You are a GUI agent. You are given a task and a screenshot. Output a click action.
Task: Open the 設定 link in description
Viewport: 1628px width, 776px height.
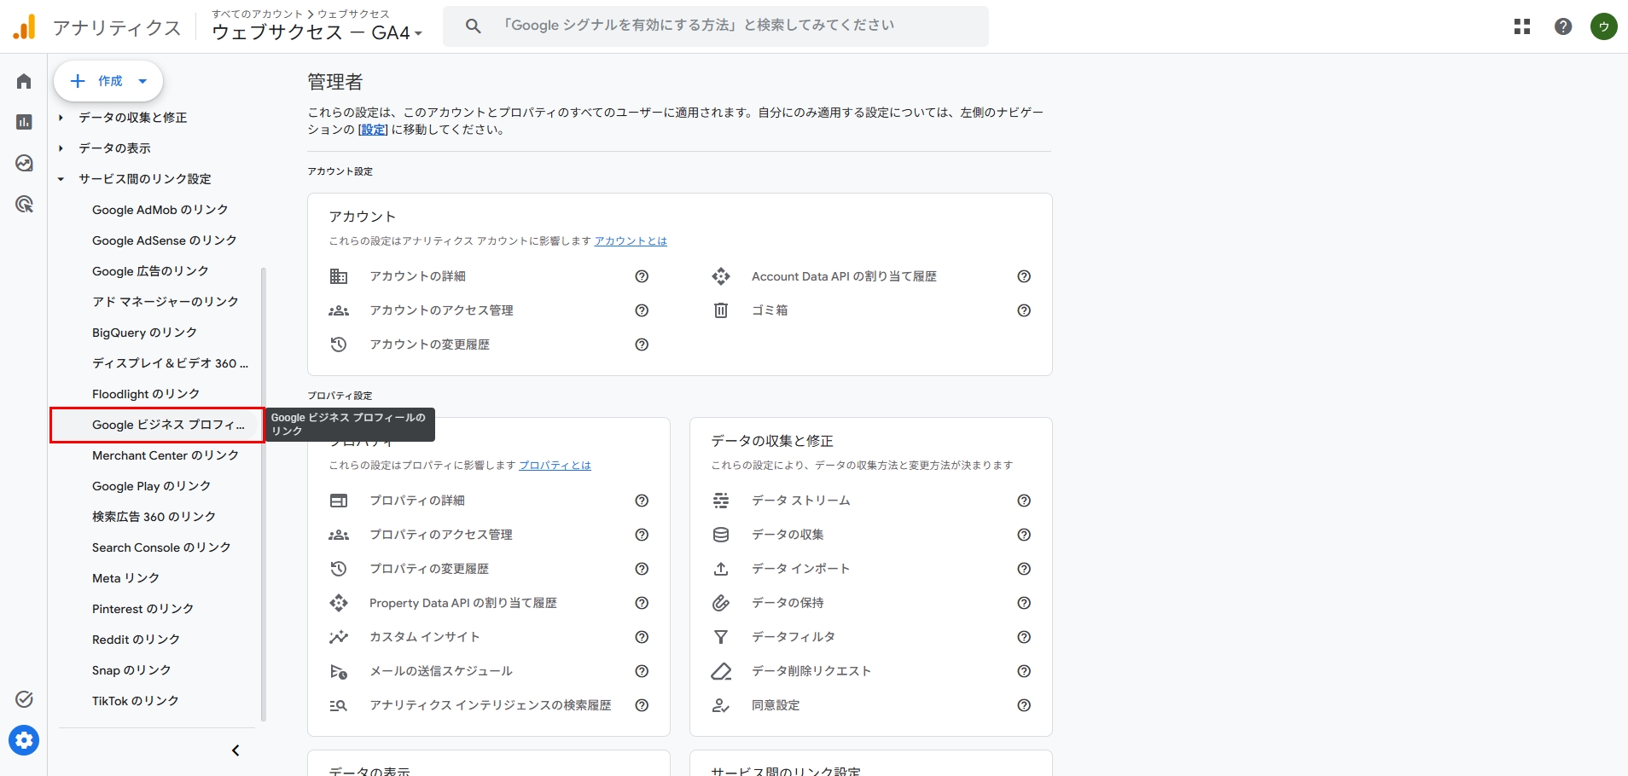coord(373,130)
